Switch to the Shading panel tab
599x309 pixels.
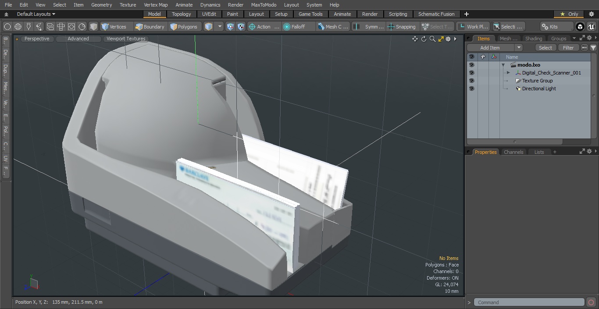[534, 39]
